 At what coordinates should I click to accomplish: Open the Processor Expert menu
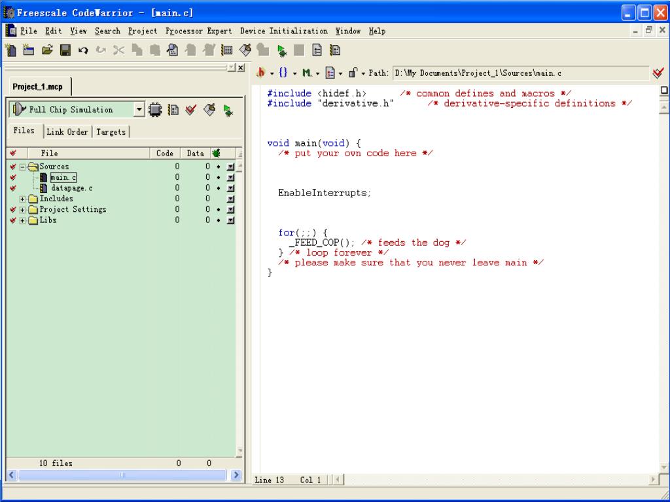(199, 31)
